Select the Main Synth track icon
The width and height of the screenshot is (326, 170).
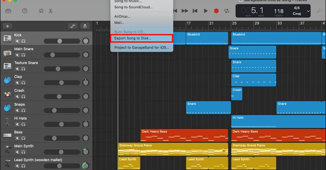[7, 149]
